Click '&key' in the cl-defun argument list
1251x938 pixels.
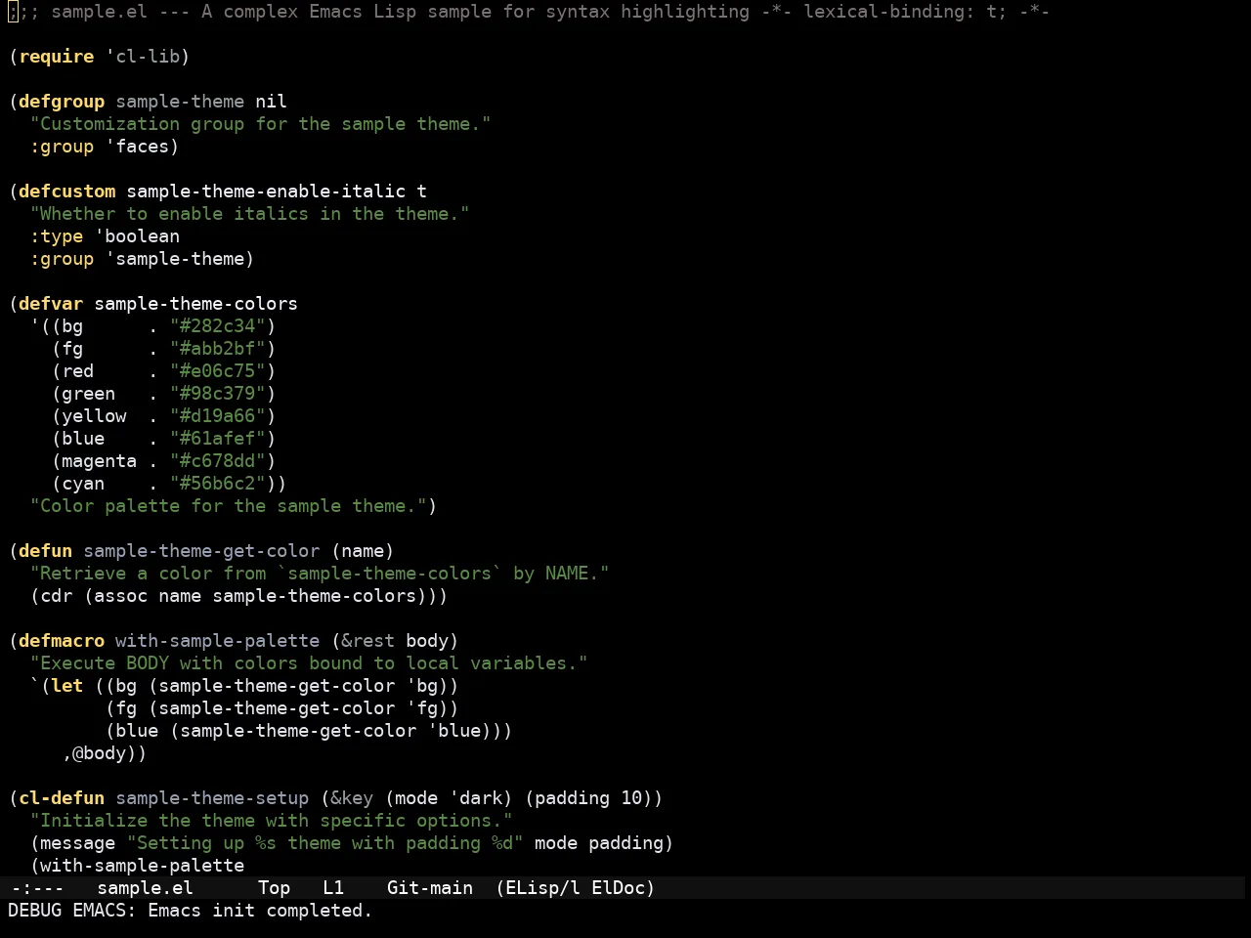tap(352, 798)
